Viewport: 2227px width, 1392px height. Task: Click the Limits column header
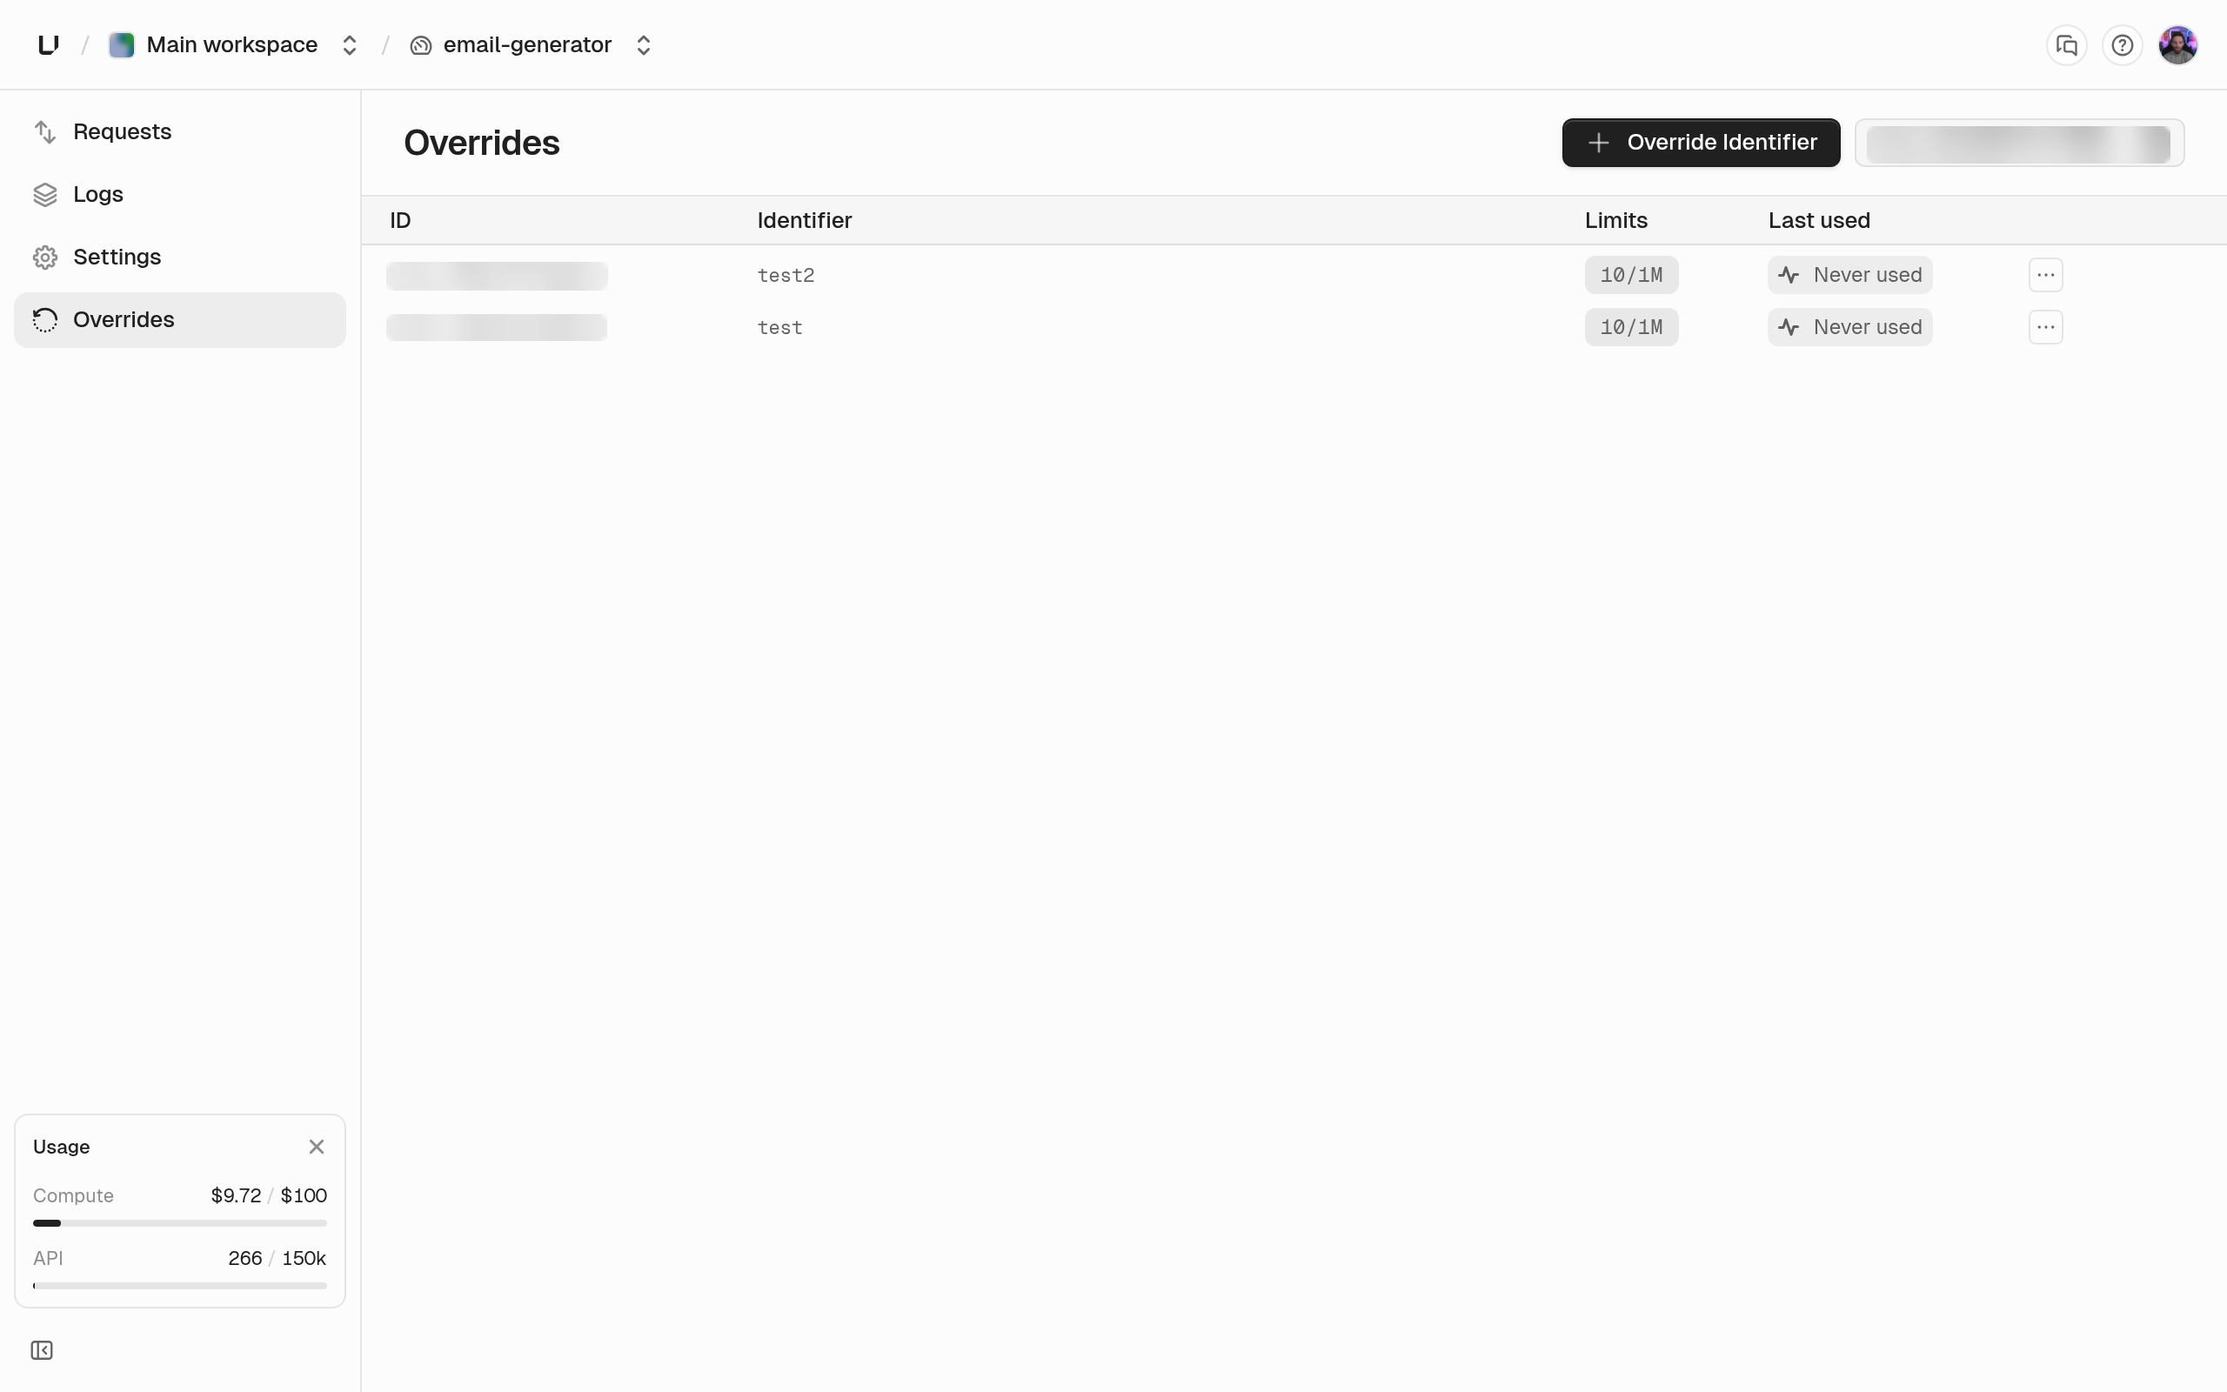click(x=1616, y=220)
